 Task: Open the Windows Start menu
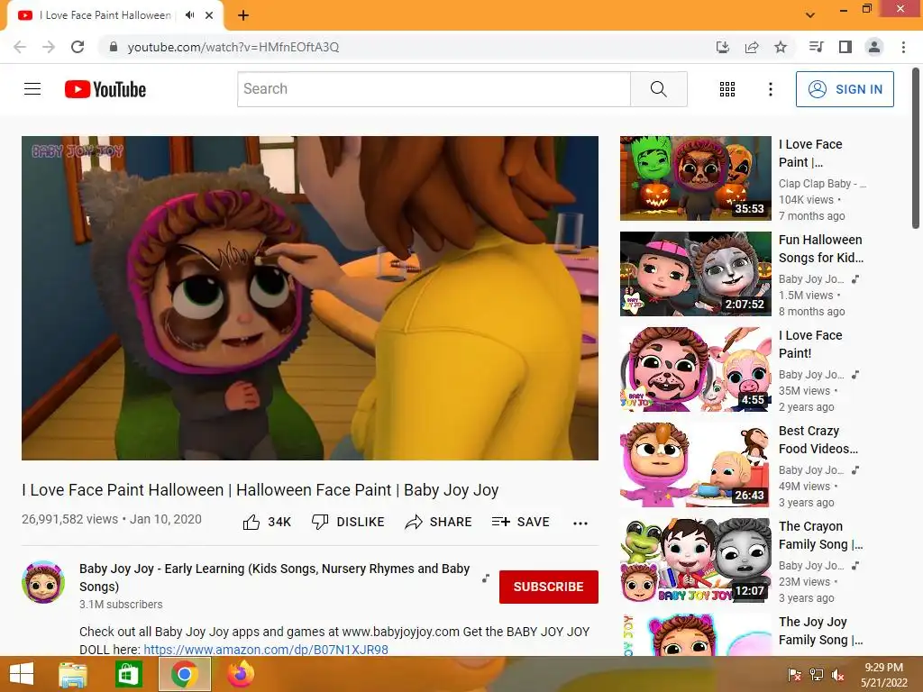tap(22, 674)
